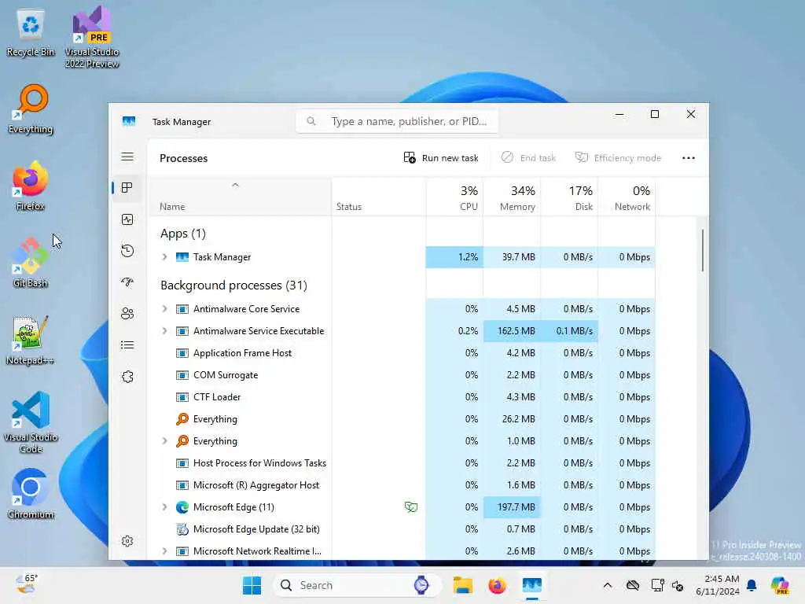Sort processes by Memory column

pyautogui.click(x=512, y=197)
